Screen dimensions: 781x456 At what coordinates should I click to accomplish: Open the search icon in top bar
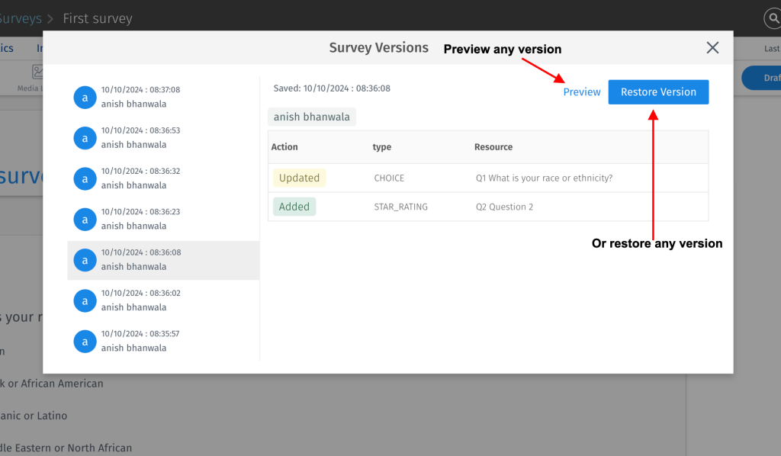click(773, 18)
